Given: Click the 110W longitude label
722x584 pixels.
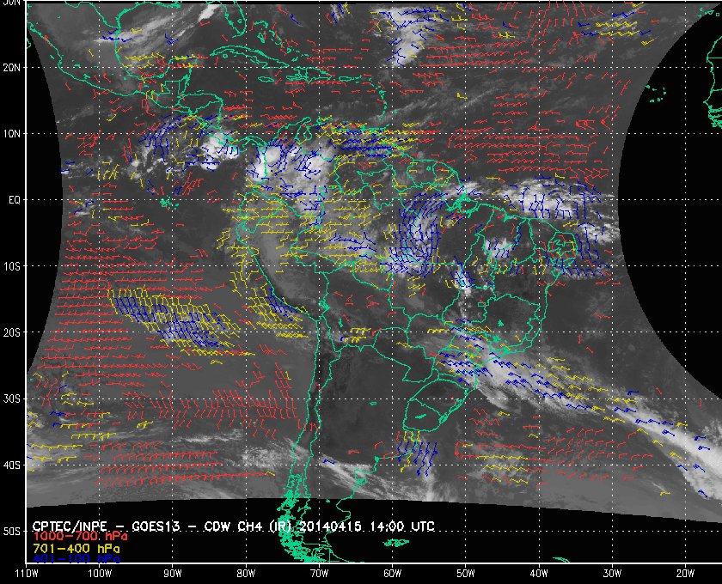Looking at the screenshot, I should coord(27,574).
